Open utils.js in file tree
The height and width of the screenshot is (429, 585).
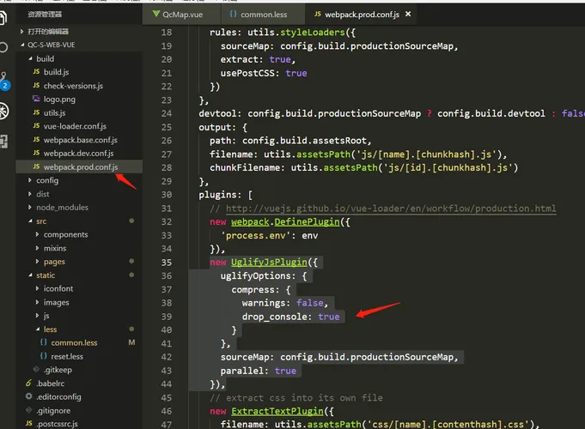tap(54, 112)
